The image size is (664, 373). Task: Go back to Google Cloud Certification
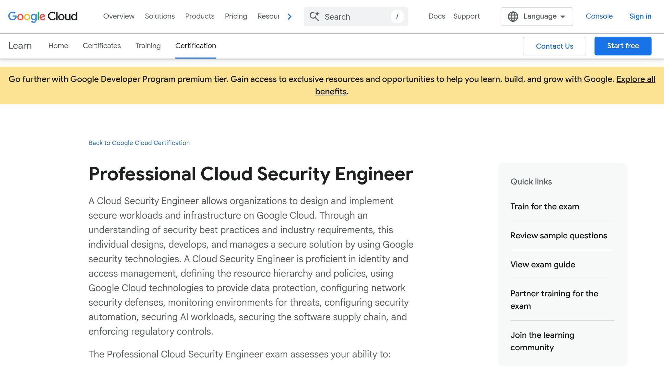pos(139,143)
